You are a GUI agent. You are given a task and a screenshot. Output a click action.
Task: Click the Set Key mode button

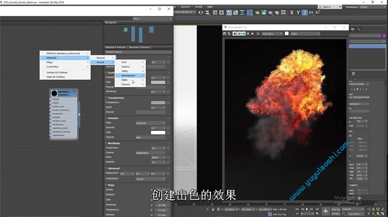pos(336,214)
